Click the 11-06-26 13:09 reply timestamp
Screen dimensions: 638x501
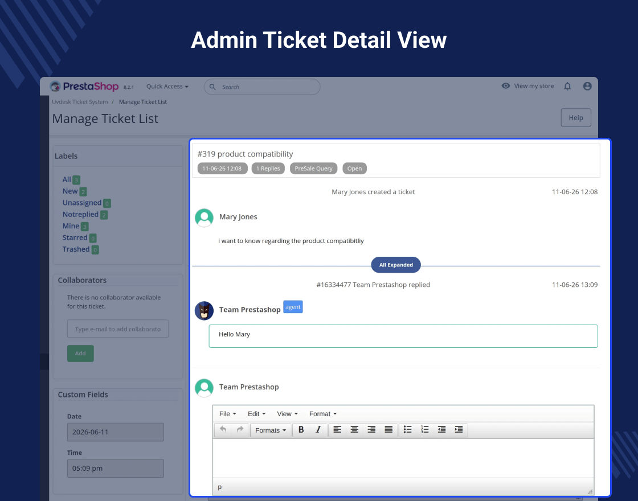(x=575, y=285)
